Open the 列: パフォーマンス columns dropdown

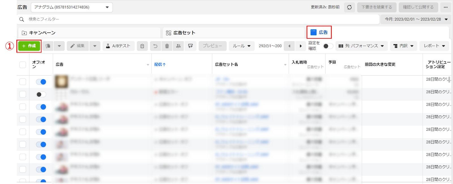coord(361,46)
